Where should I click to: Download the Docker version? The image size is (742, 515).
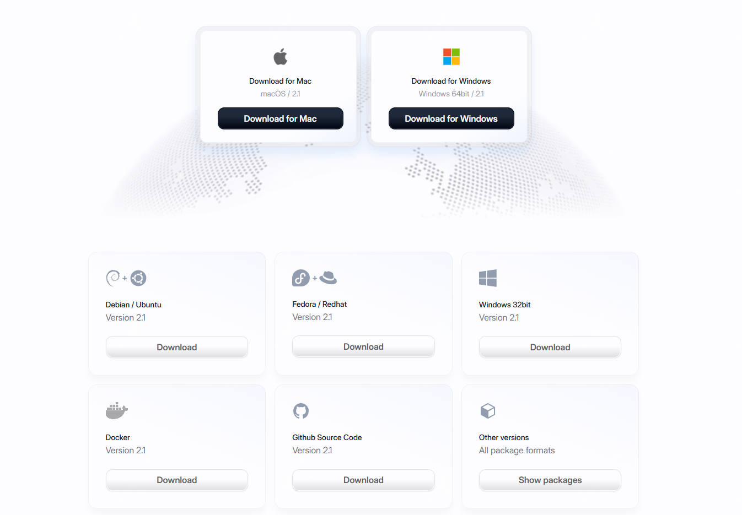pyautogui.click(x=176, y=480)
